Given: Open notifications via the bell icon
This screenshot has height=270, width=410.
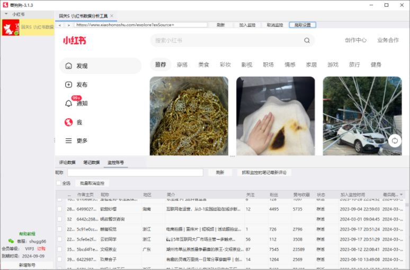Looking at the screenshot, I should coord(68,104).
